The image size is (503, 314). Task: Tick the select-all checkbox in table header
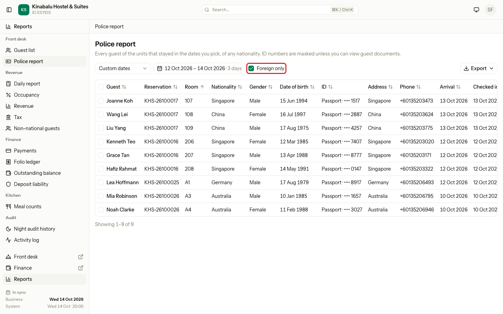(x=101, y=87)
